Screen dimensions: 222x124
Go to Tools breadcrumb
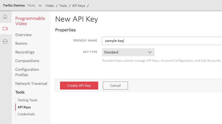[x=63, y=6]
